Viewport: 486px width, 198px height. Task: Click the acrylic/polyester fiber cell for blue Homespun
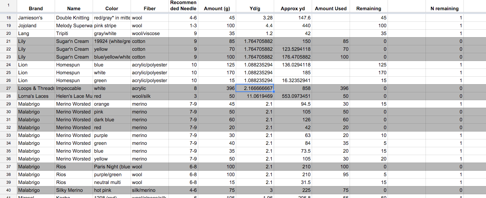pos(149,65)
